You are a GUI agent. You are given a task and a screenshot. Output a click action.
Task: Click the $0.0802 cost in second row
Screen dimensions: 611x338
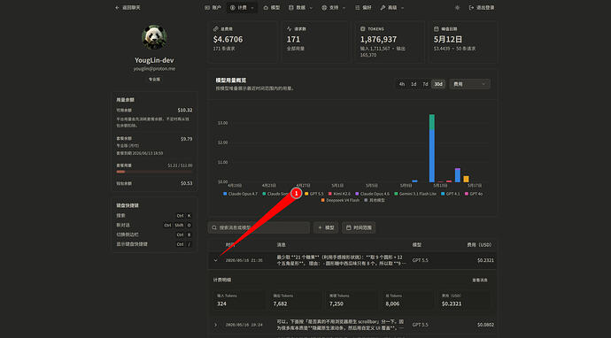485,325
